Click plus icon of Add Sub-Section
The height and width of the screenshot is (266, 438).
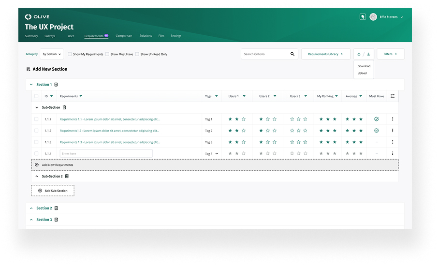40,191
